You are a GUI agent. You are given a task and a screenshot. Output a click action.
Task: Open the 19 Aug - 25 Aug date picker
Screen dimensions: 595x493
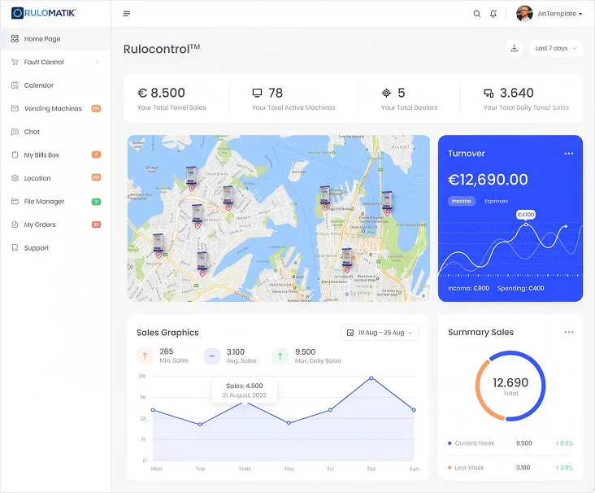click(x=380, y=333)
